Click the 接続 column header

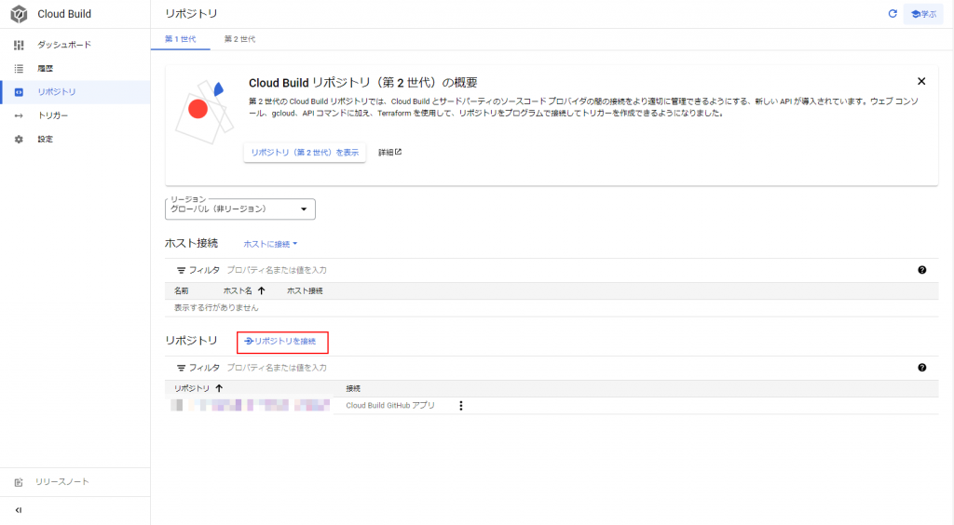pyautogui.click(x=353, y=388)
